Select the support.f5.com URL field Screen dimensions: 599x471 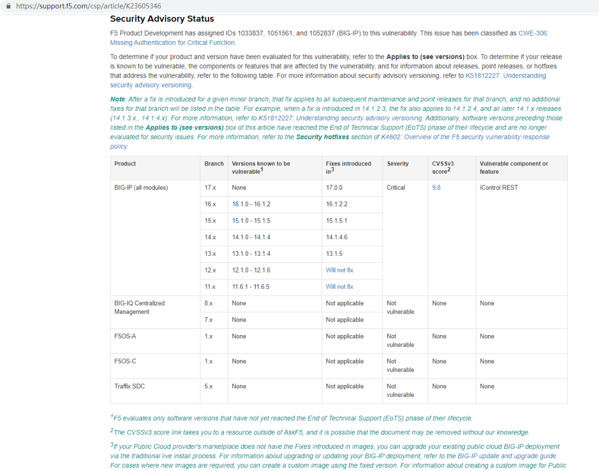tap(89, 6)
